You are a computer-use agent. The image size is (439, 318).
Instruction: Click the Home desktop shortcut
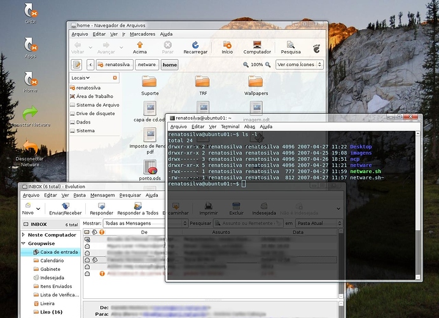(x=31, y=82)
